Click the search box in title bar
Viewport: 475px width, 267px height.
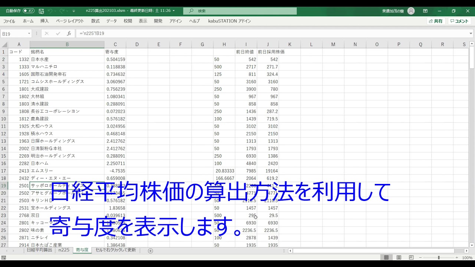click(x=240, y=11)
